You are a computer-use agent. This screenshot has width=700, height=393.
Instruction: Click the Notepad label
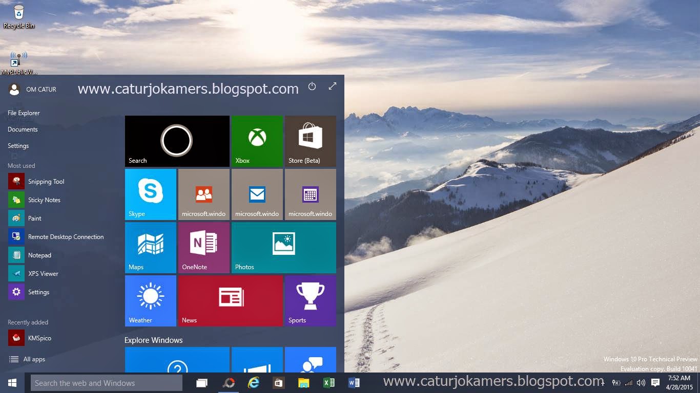click(39, 255)
